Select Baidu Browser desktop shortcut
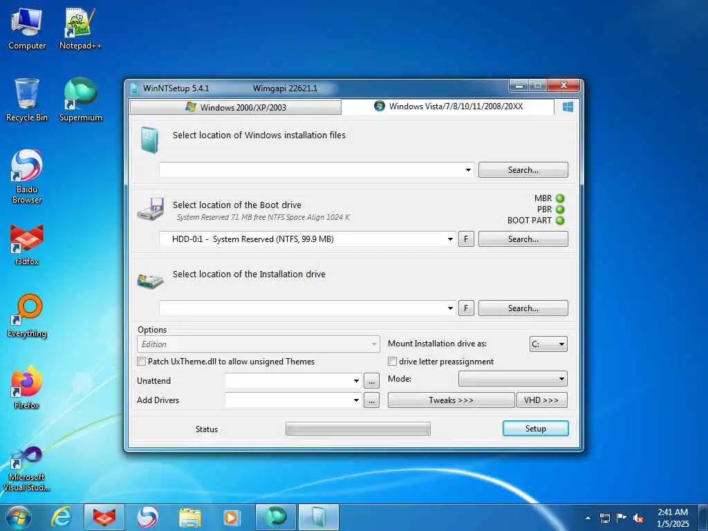Screen dimensions: 708x531 (27, 177)
